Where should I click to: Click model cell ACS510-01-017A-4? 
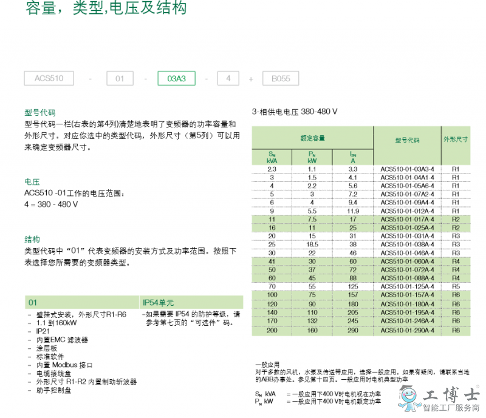407,219
